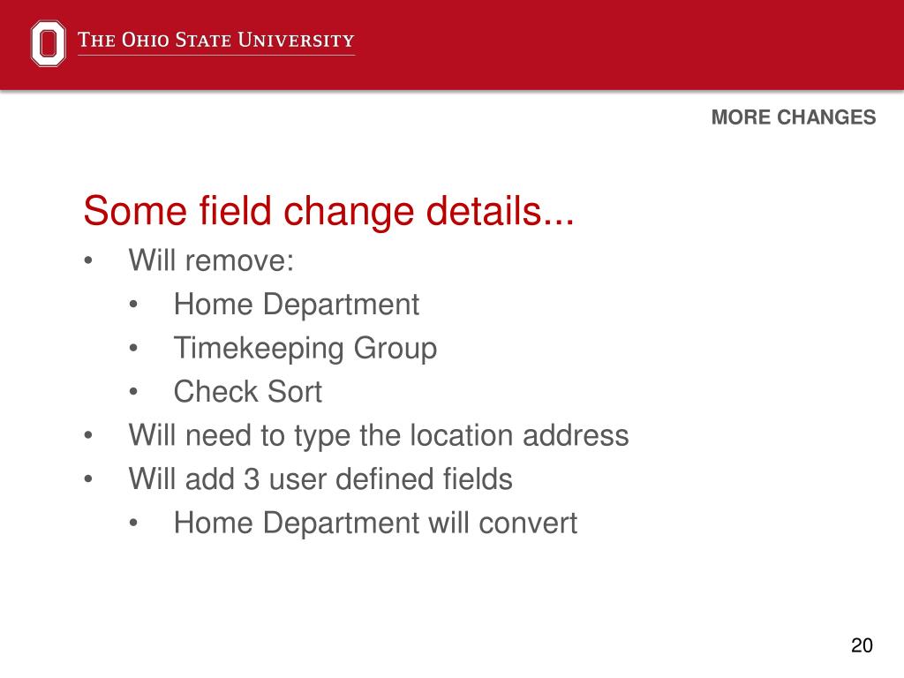Select the MORE CHANGES section label
Image resolution: width=904 pixels, height=678 pixels.
coord(794,117)
